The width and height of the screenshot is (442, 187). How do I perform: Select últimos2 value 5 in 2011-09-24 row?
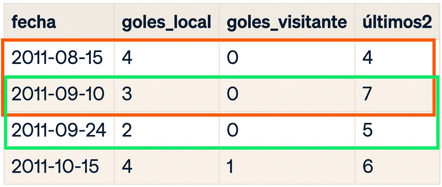pos(367,130)
